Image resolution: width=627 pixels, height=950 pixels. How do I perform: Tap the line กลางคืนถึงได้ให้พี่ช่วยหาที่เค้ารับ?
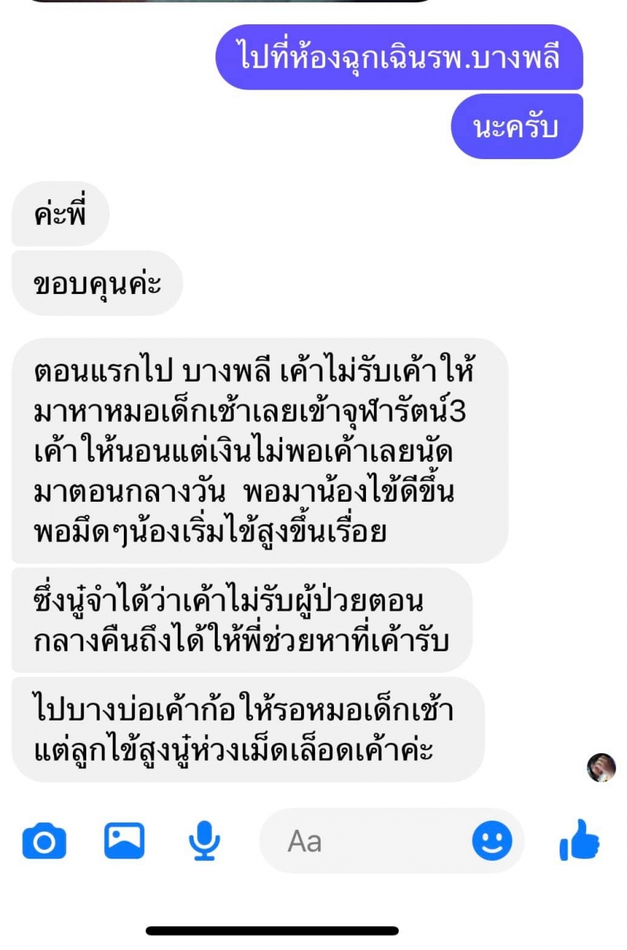pyautogui.click(x=241, y=641)
